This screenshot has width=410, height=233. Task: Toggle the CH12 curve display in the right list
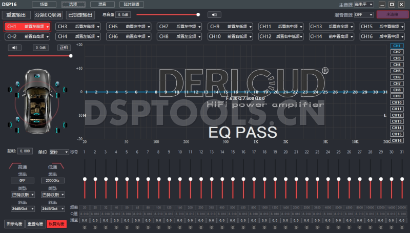pos(397,115)
